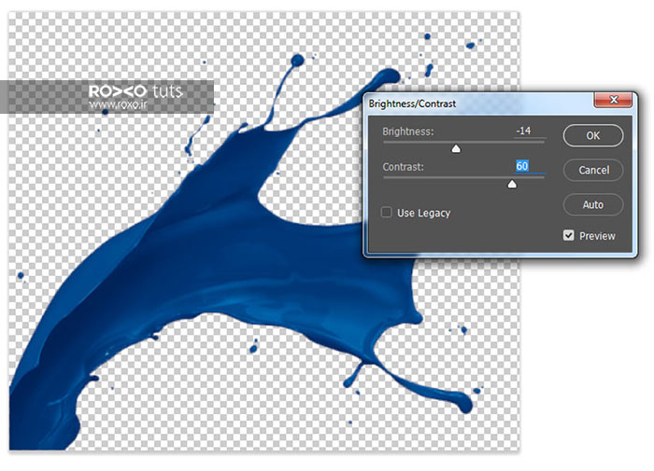654x471 pixels.
Task: Enable the Use Legacy checkbox
Action: (x=386, y=213)
